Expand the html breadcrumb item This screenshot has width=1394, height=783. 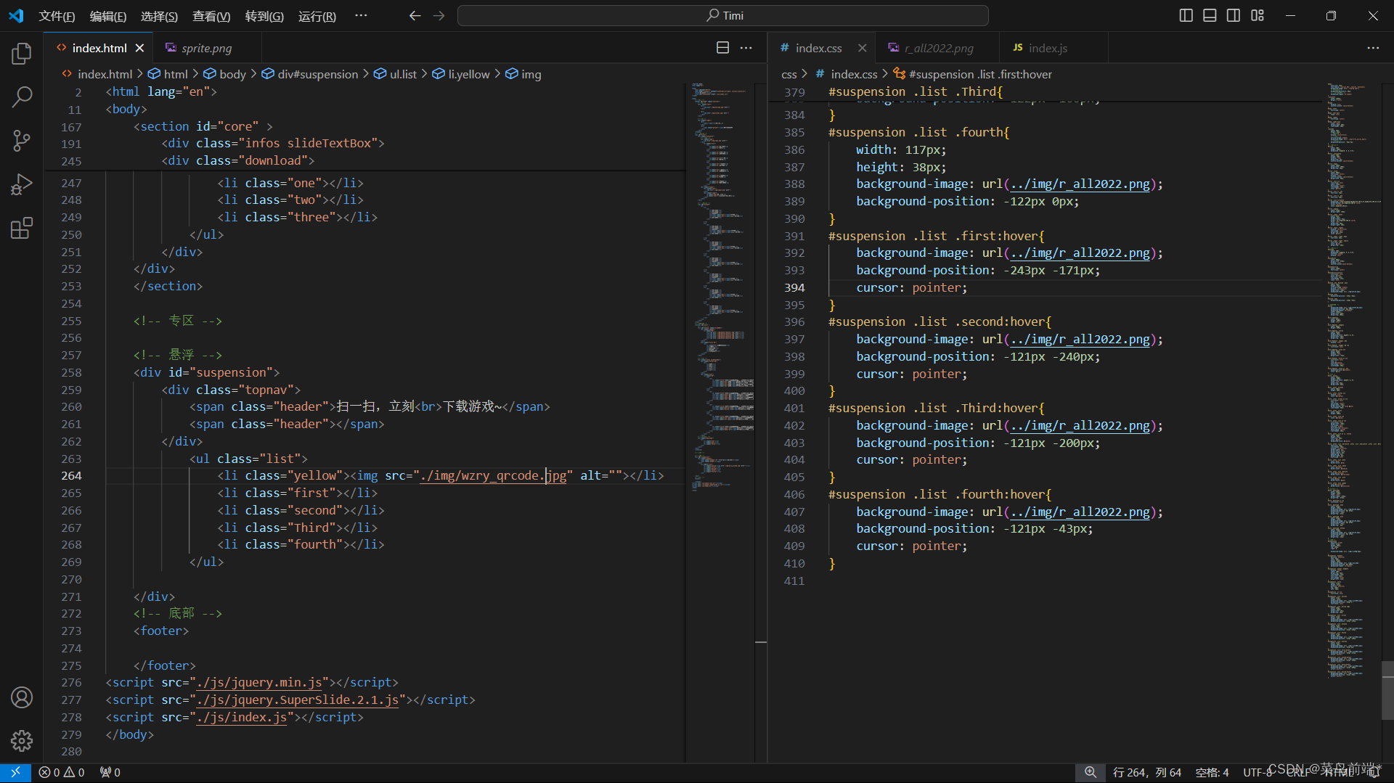168,74
